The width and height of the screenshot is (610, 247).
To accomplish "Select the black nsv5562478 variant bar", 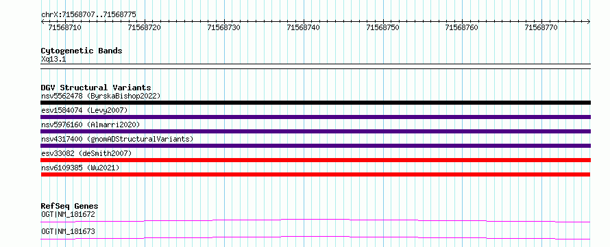I will click(x=315, y=103).
